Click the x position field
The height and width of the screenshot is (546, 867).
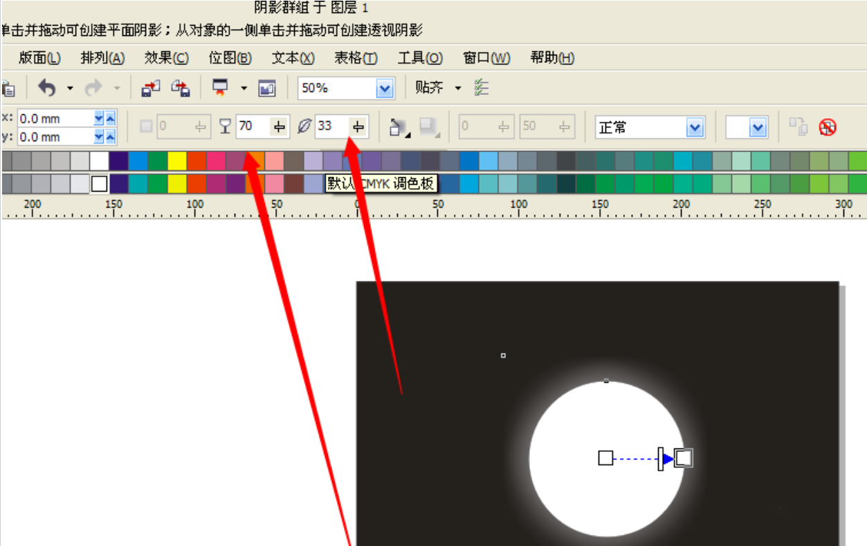point(55,118)
